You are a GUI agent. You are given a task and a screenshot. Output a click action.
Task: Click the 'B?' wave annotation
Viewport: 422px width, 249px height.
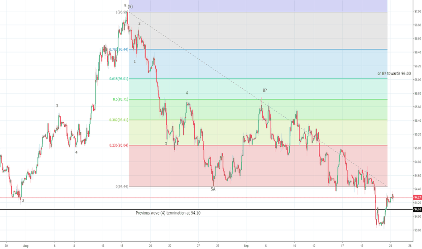click(x=265, y=90)
